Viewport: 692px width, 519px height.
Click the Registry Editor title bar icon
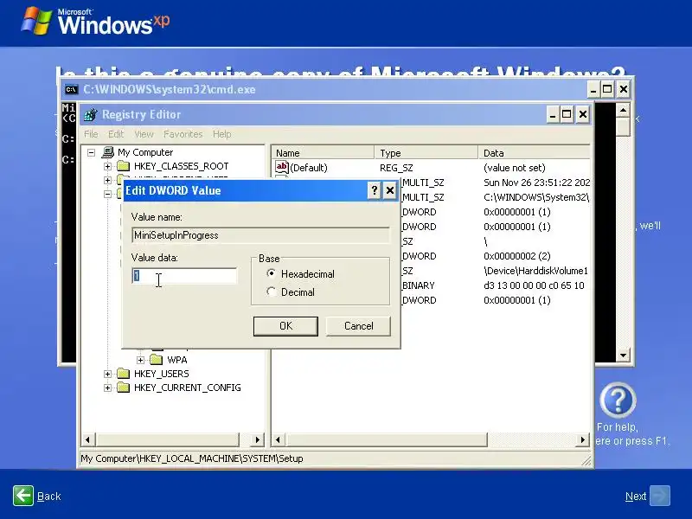point(91,114)
